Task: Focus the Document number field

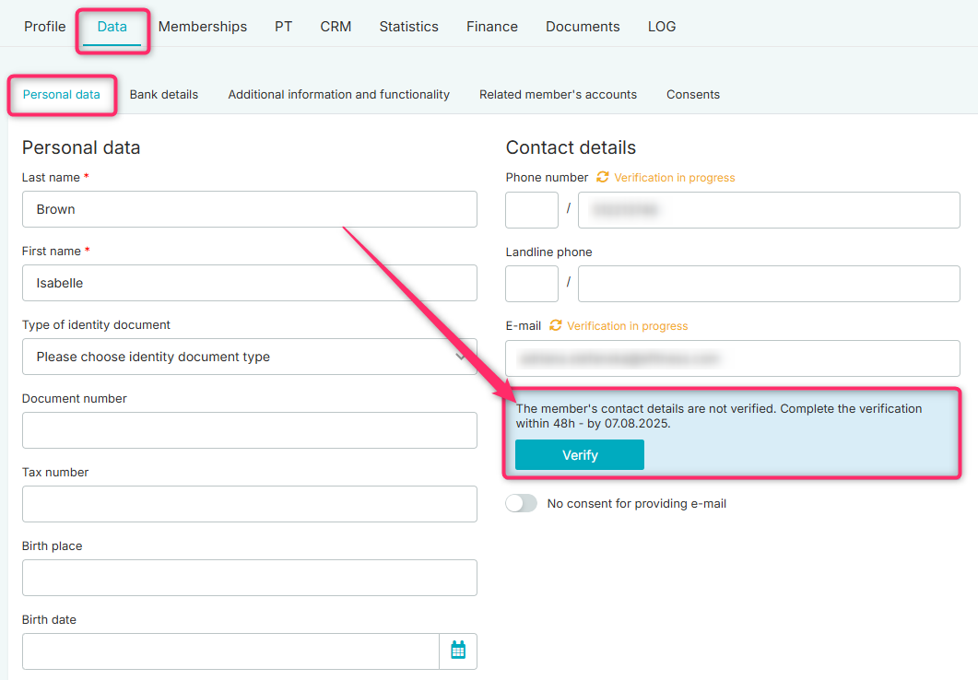Action: [249, 430]
